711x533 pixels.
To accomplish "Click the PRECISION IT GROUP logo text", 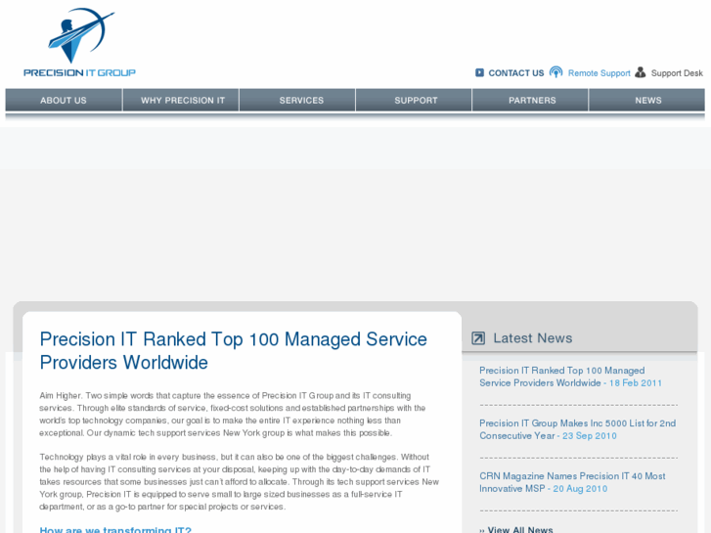I will click(x=79, y=72).
